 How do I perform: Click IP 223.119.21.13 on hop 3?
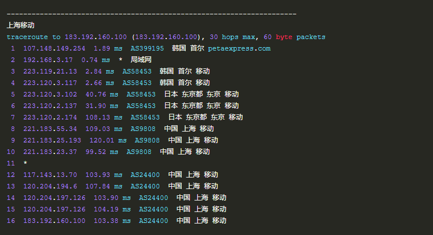coord(50,71)
